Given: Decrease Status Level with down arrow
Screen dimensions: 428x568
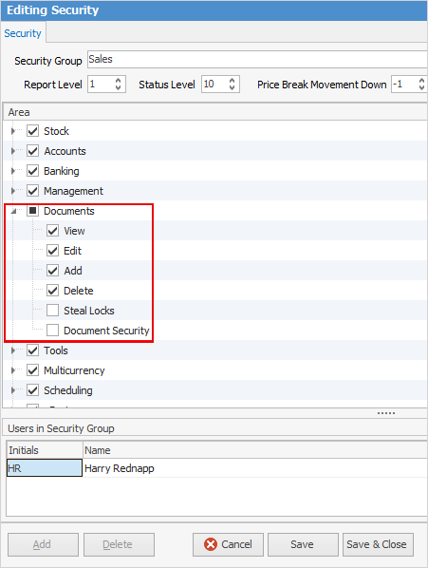Looking at the screenshot, I should [232, 88].
